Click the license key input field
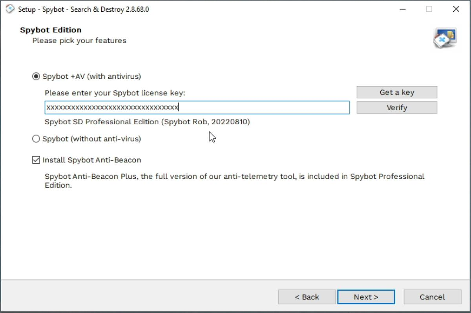The width and height of the screenshot is (471, 313). (x=196, y=107)
